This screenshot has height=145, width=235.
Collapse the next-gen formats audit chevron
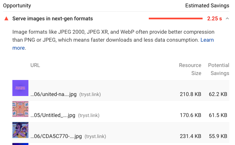227,19
